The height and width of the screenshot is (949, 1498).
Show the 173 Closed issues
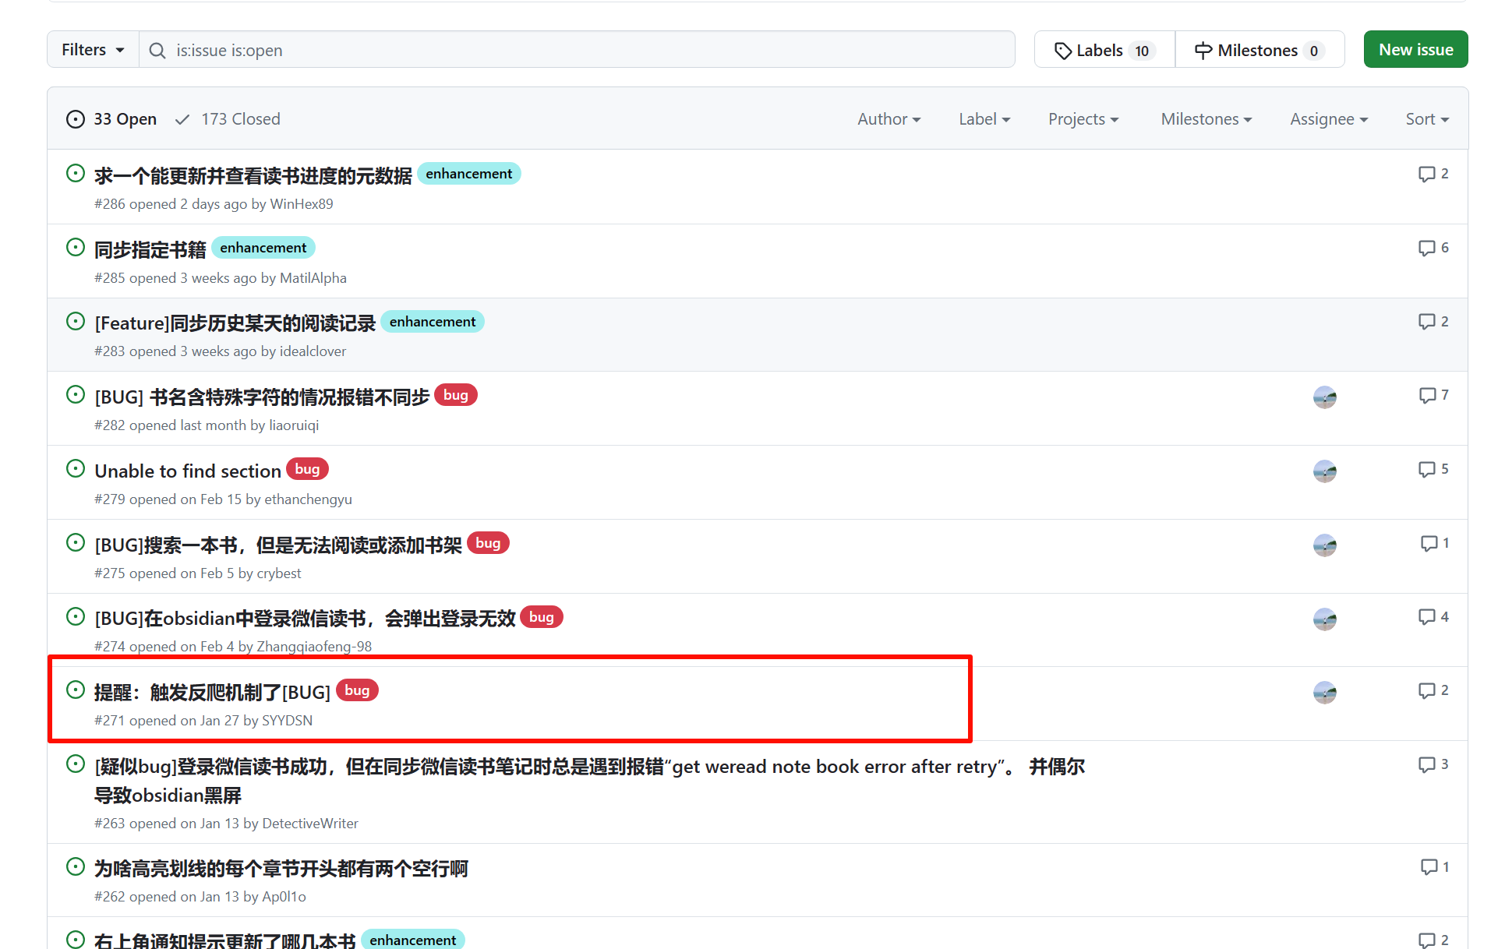point(228,119)
